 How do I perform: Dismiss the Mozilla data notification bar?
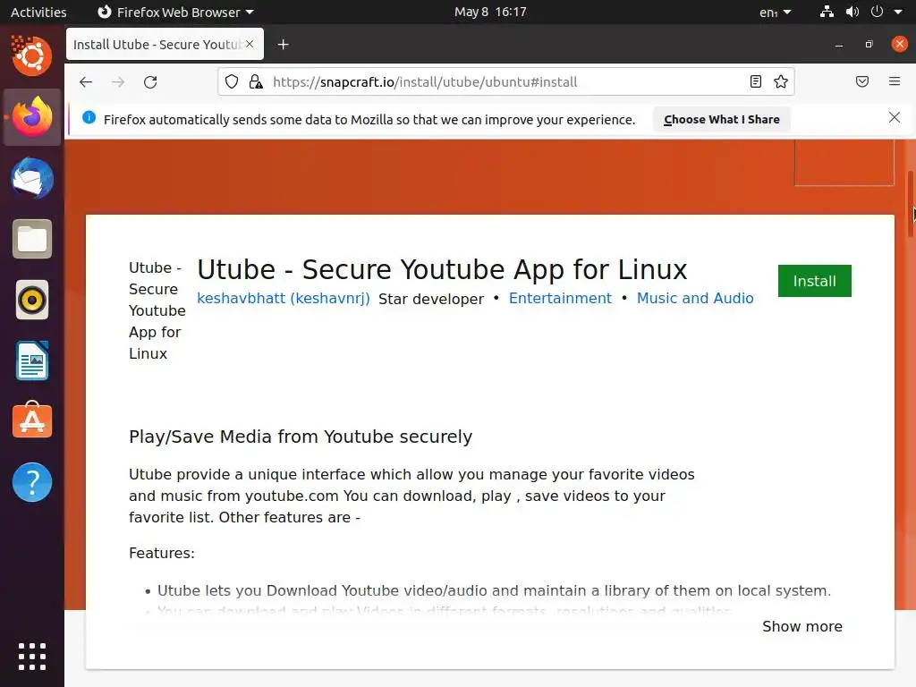pyautogui.click(x=894, y=117)
